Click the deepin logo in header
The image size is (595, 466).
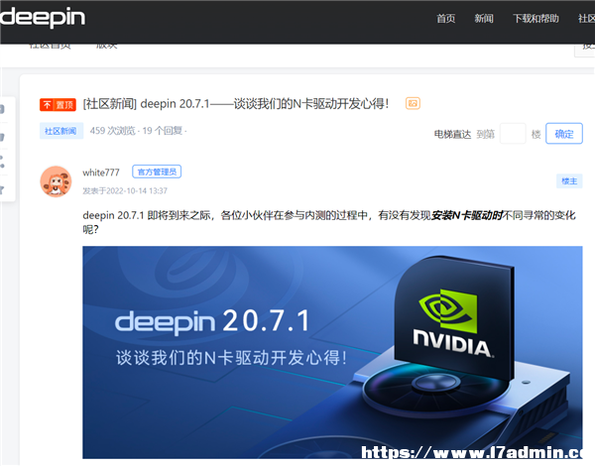coord(42,17)
